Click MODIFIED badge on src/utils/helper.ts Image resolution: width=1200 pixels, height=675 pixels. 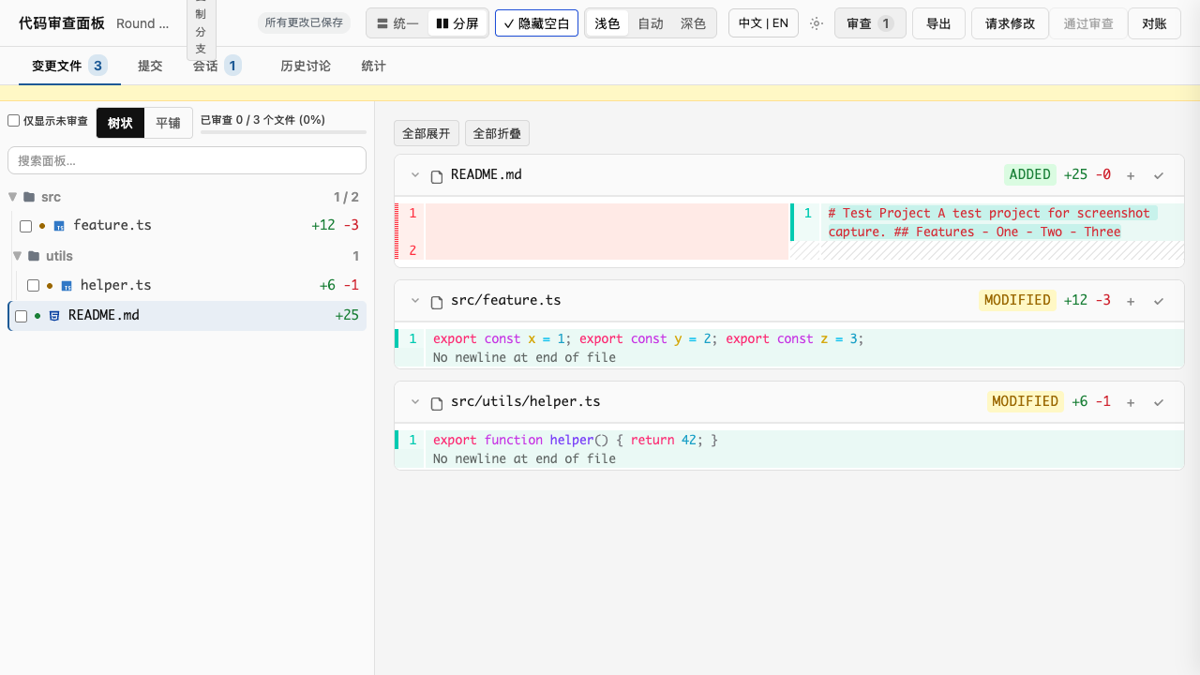coord(1025,402)
